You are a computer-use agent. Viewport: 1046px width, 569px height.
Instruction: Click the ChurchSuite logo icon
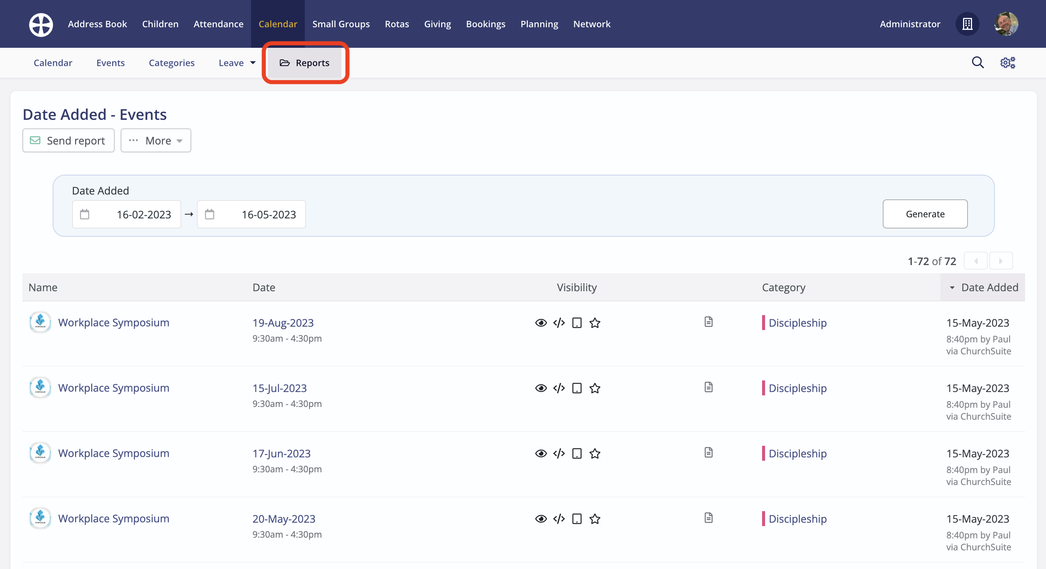(41, 24)
